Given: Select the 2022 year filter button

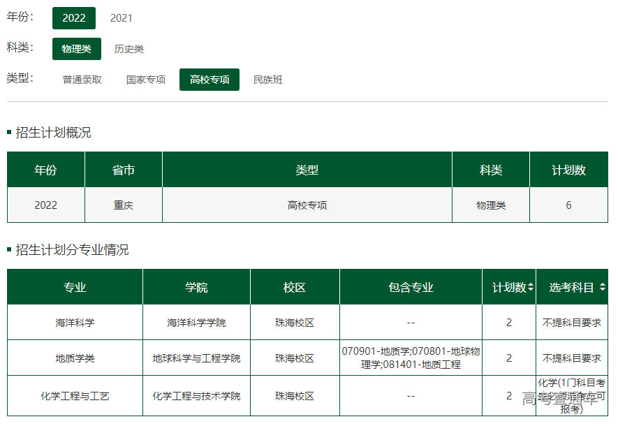Looking at the screenshot, I should tap(73, 18).
